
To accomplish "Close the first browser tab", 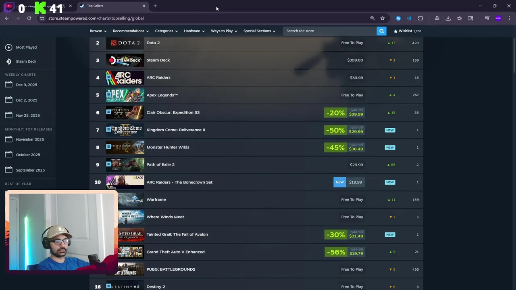I will tap(70, 6).
